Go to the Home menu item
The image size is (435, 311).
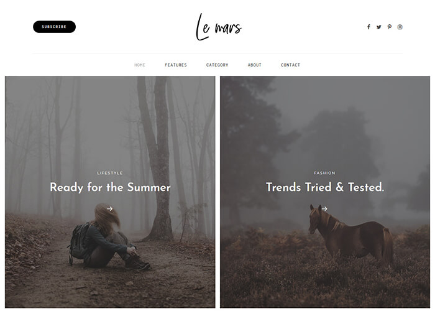pyautogui.click(x=140, y=65)
